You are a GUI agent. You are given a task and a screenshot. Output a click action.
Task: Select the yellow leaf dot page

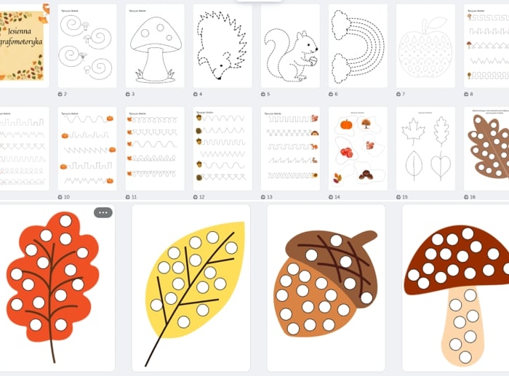[x=191, y=288]
